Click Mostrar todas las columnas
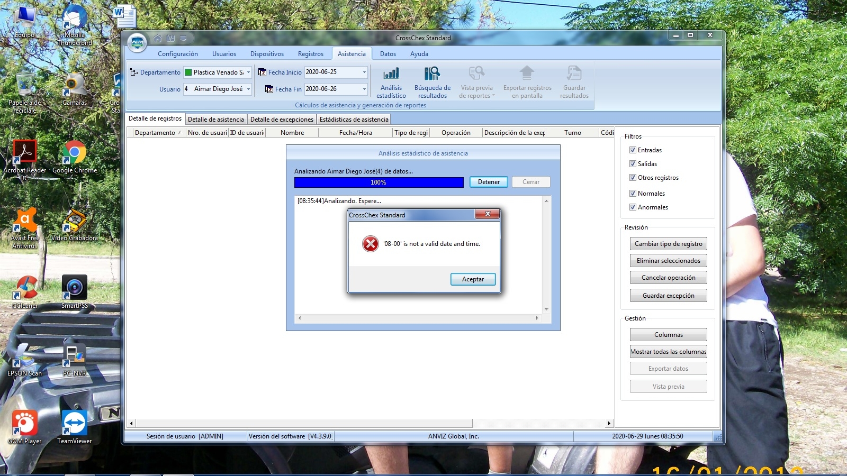The image size is (847, 476). [669, 352]
